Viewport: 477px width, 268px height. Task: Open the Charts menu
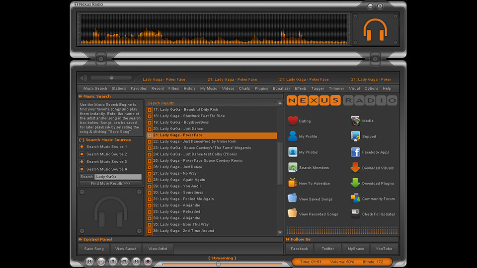click(244, 88)
